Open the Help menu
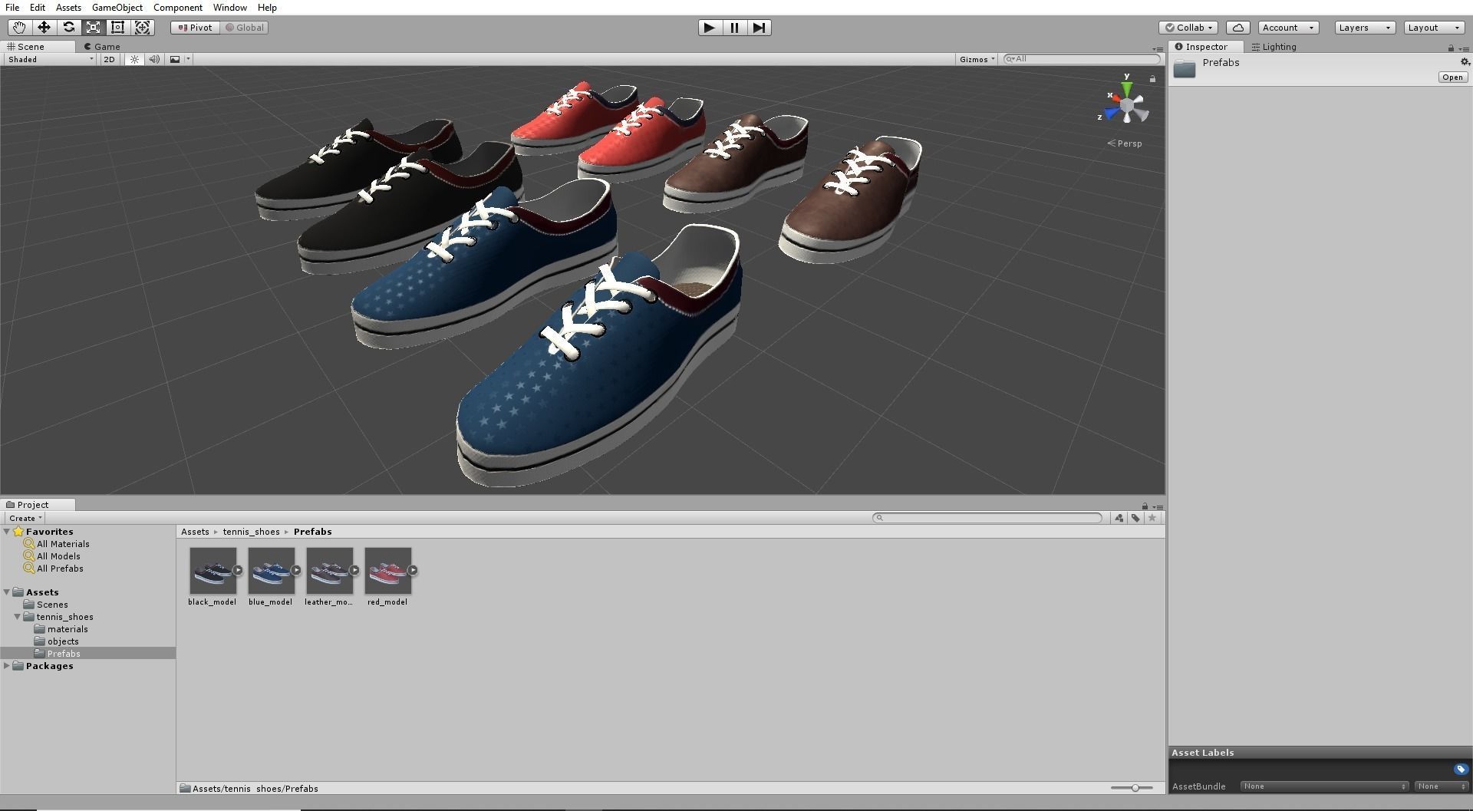 tap(267, 8)
